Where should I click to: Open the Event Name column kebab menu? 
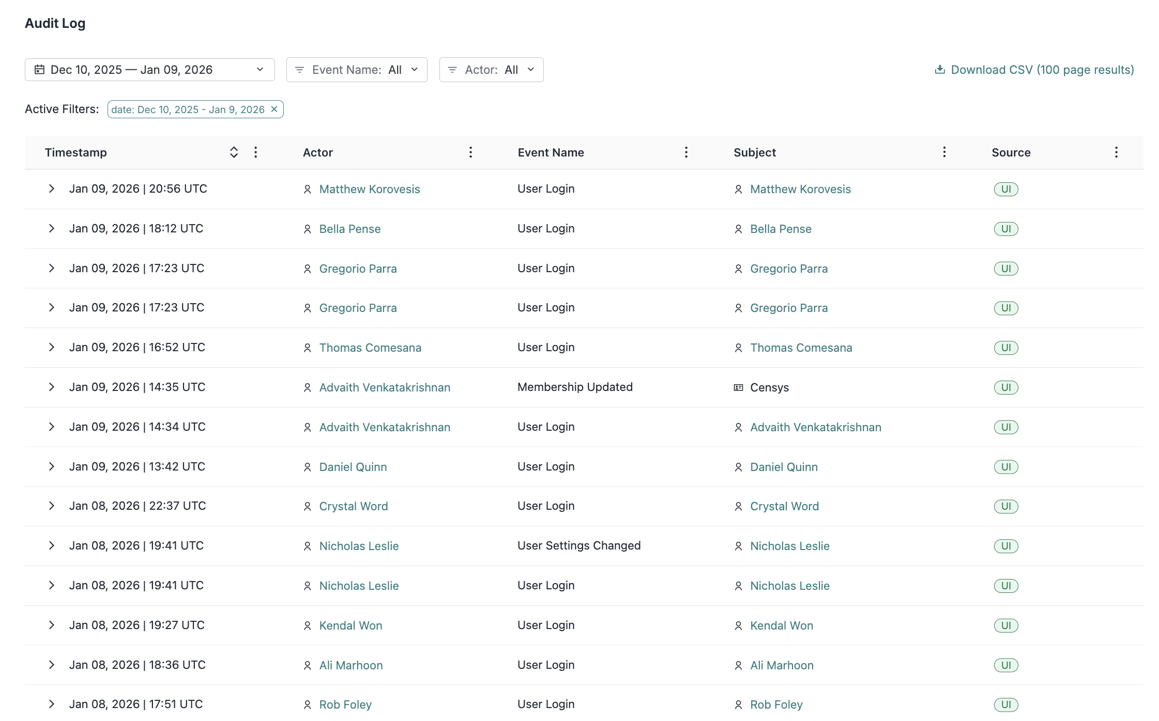(686, 152)
